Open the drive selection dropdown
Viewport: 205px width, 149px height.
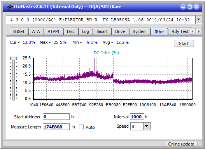point(199,20)
